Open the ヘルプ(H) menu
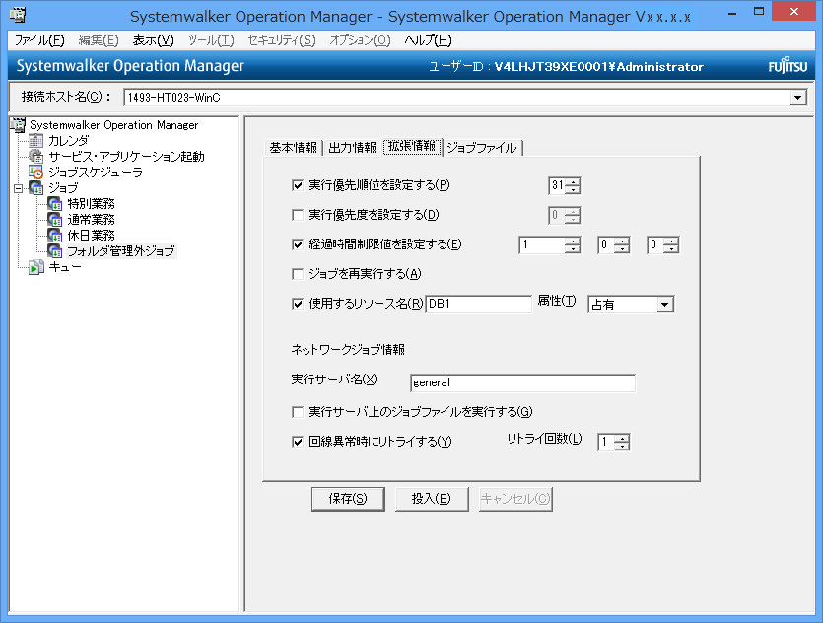Viewport: 823px width, 623px height. point(428,40)
